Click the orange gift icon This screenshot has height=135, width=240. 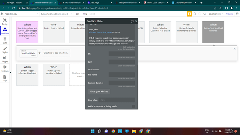point(189,14)
